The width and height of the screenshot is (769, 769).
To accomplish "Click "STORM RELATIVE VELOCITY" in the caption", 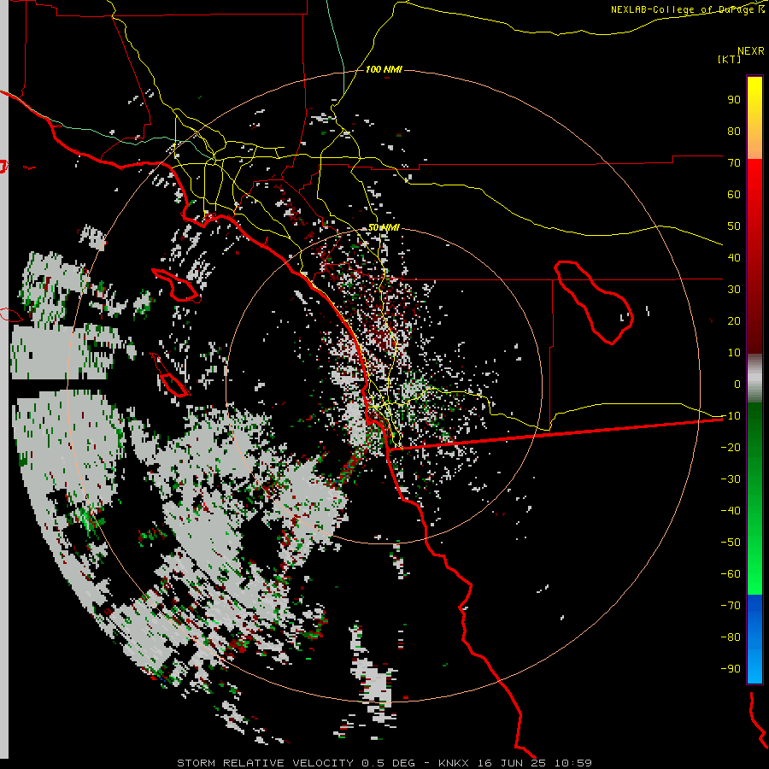I will click(265, 763).
